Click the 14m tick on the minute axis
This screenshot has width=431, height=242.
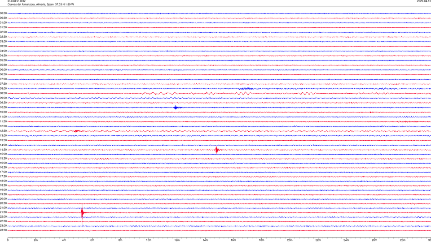point(205,240)
